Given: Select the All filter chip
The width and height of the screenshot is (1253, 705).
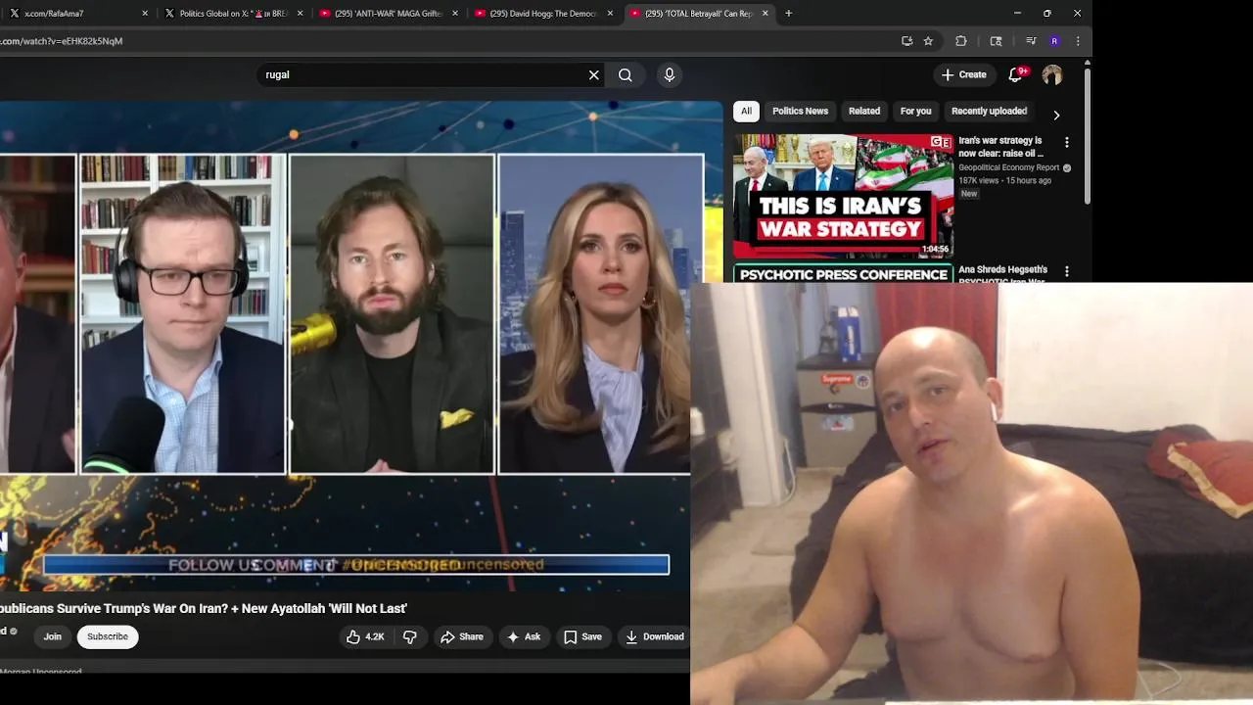Looking at the screenshot, I should pyautogui.click(x=746, y=111).
